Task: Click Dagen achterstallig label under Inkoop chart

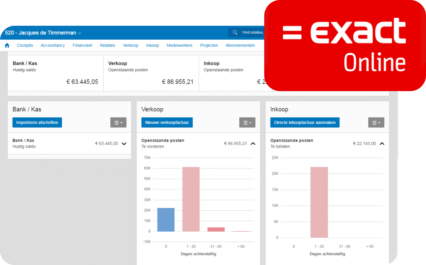Action: [328, 254]
